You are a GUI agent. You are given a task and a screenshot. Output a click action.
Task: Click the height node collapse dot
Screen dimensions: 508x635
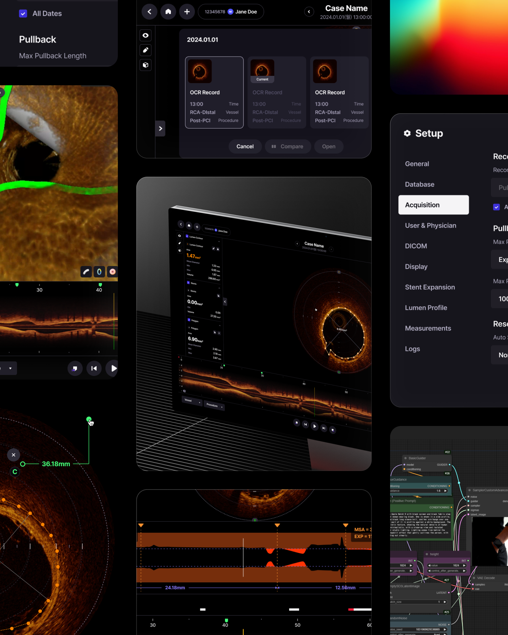tap(427, 554)
